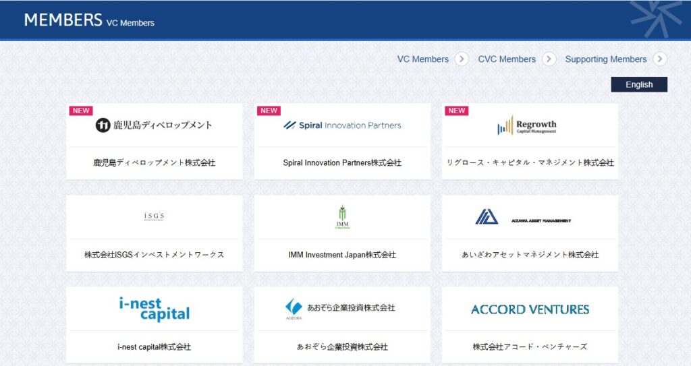Click the NEW badge on Spiral Innovation card
The image size is (691, 366).
coord(269,111)
